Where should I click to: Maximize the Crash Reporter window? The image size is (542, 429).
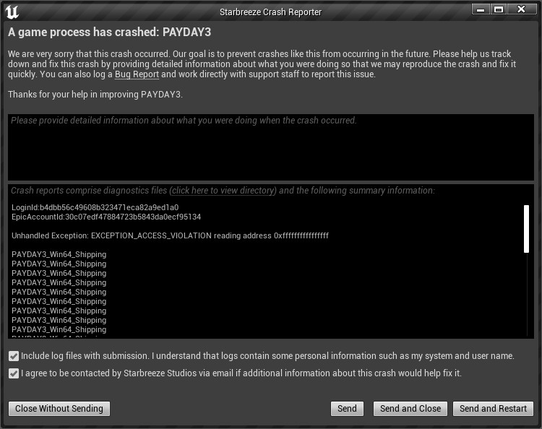pyautogui.click(x=498, y=9)
